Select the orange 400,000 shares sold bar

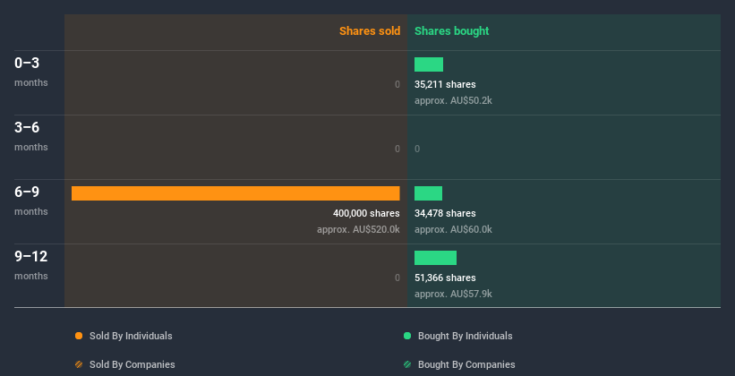point(235,193)
